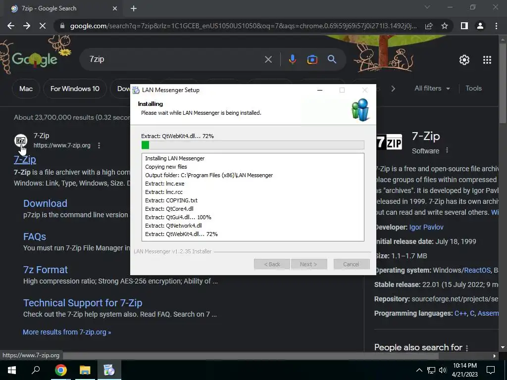507x380 pixels.
Task: Open Windows notification center
Action: 491,370
